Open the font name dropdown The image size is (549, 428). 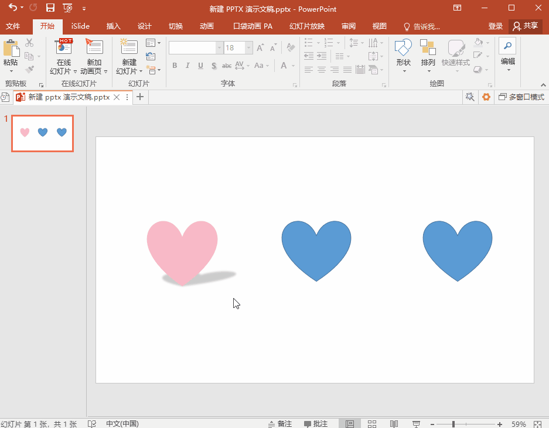[x=220, y=47]
